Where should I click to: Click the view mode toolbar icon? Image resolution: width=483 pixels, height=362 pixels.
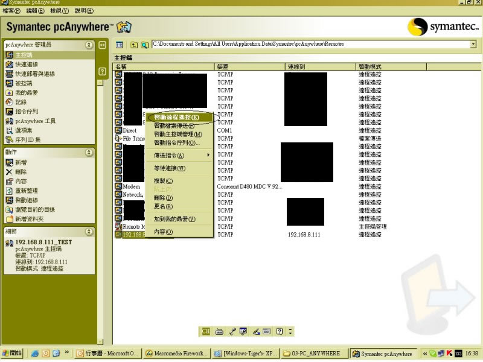[x=119, y=45]
